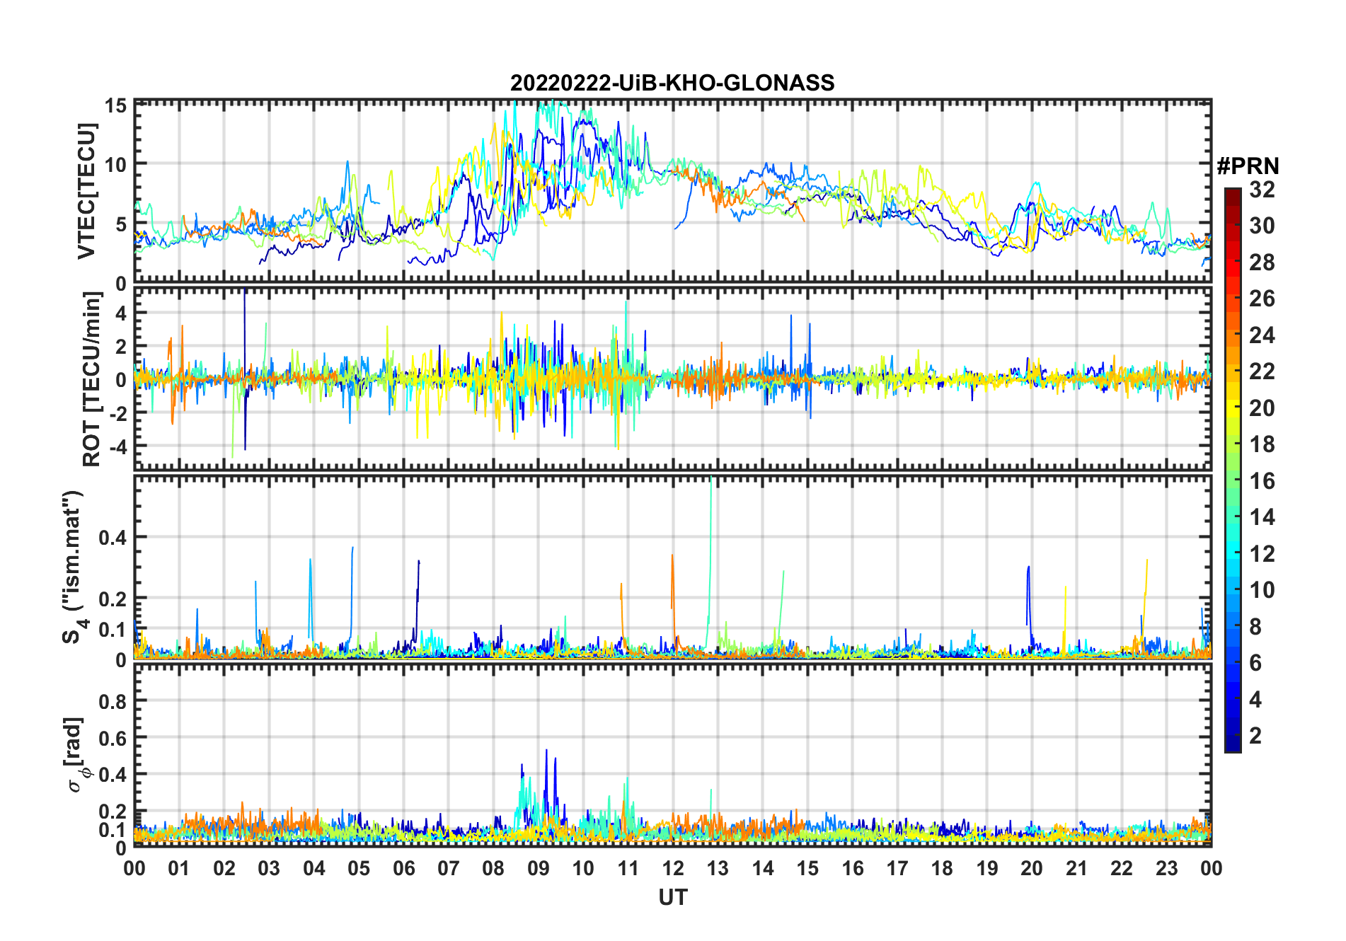The image size is (1346, 941).
Task: Click x-axis tick label 23
Action: click(1167, 868)
